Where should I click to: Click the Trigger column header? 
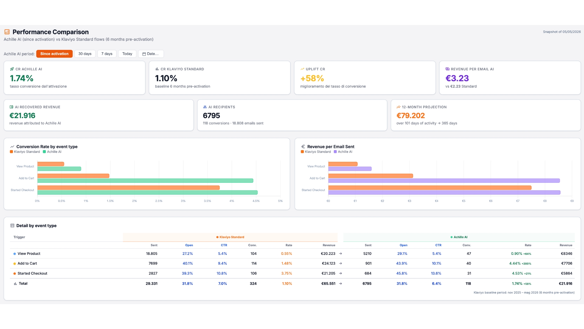pos(19,237)
